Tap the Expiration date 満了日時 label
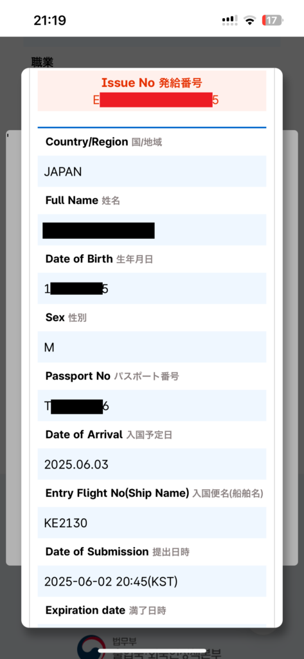 click(x=106, y=610)
